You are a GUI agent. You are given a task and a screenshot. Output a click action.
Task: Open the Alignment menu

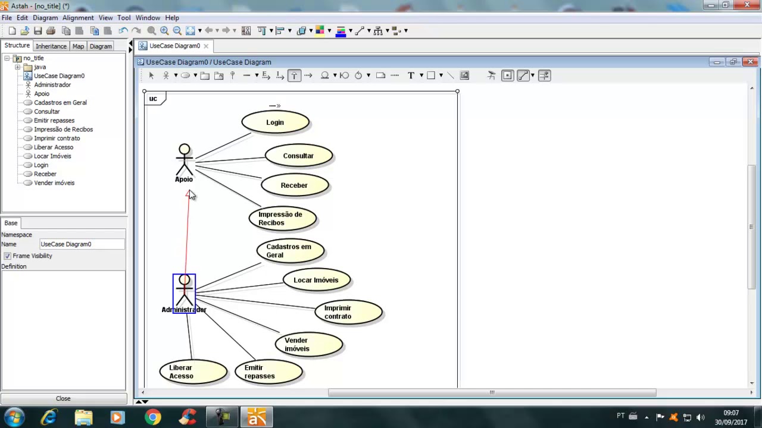click(x=78, y=18)
